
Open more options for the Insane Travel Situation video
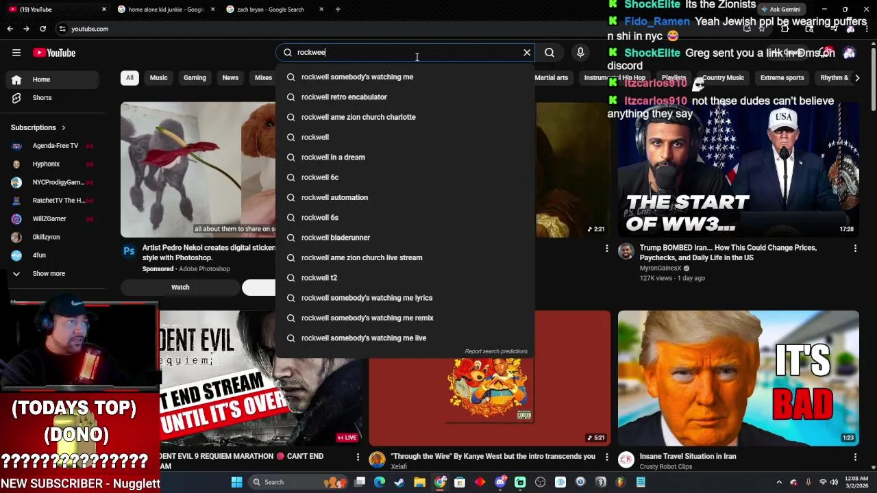[x=855, y=457]
